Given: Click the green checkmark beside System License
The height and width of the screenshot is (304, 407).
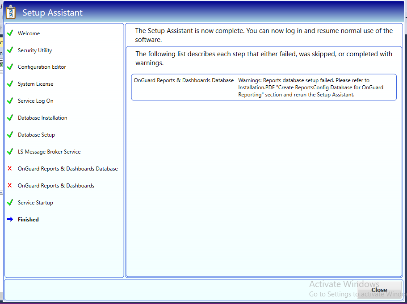Looking at the screenshot, I should click(10, 84).
